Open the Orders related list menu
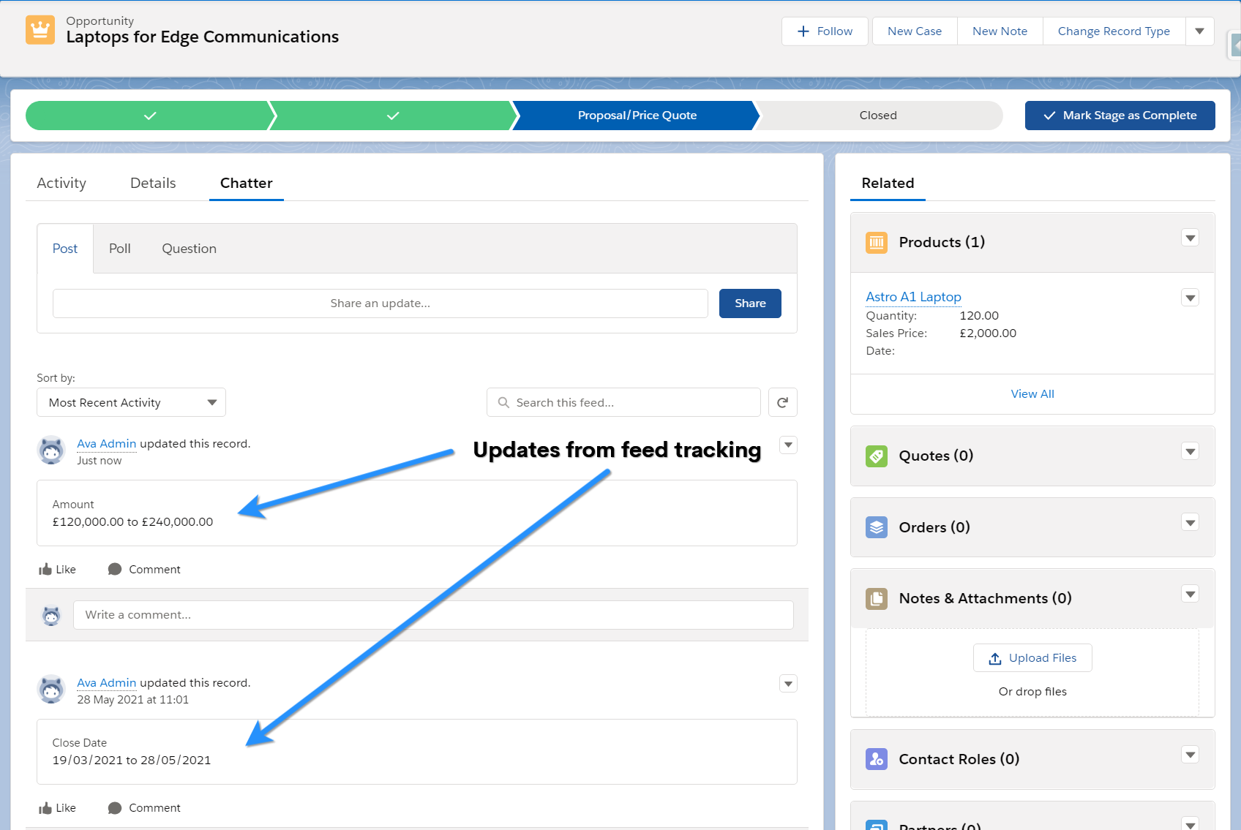The height and width of the screenshot is (830, 1241). point(1191,522)
